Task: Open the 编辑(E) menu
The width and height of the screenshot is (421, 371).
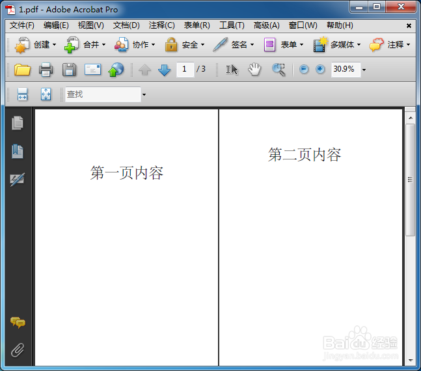Action: click(56, 25)
